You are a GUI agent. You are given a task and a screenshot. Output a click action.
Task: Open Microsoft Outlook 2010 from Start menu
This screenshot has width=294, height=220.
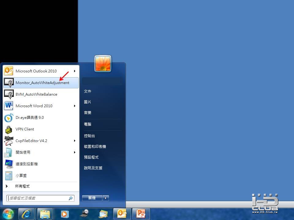tap(41, 71)
